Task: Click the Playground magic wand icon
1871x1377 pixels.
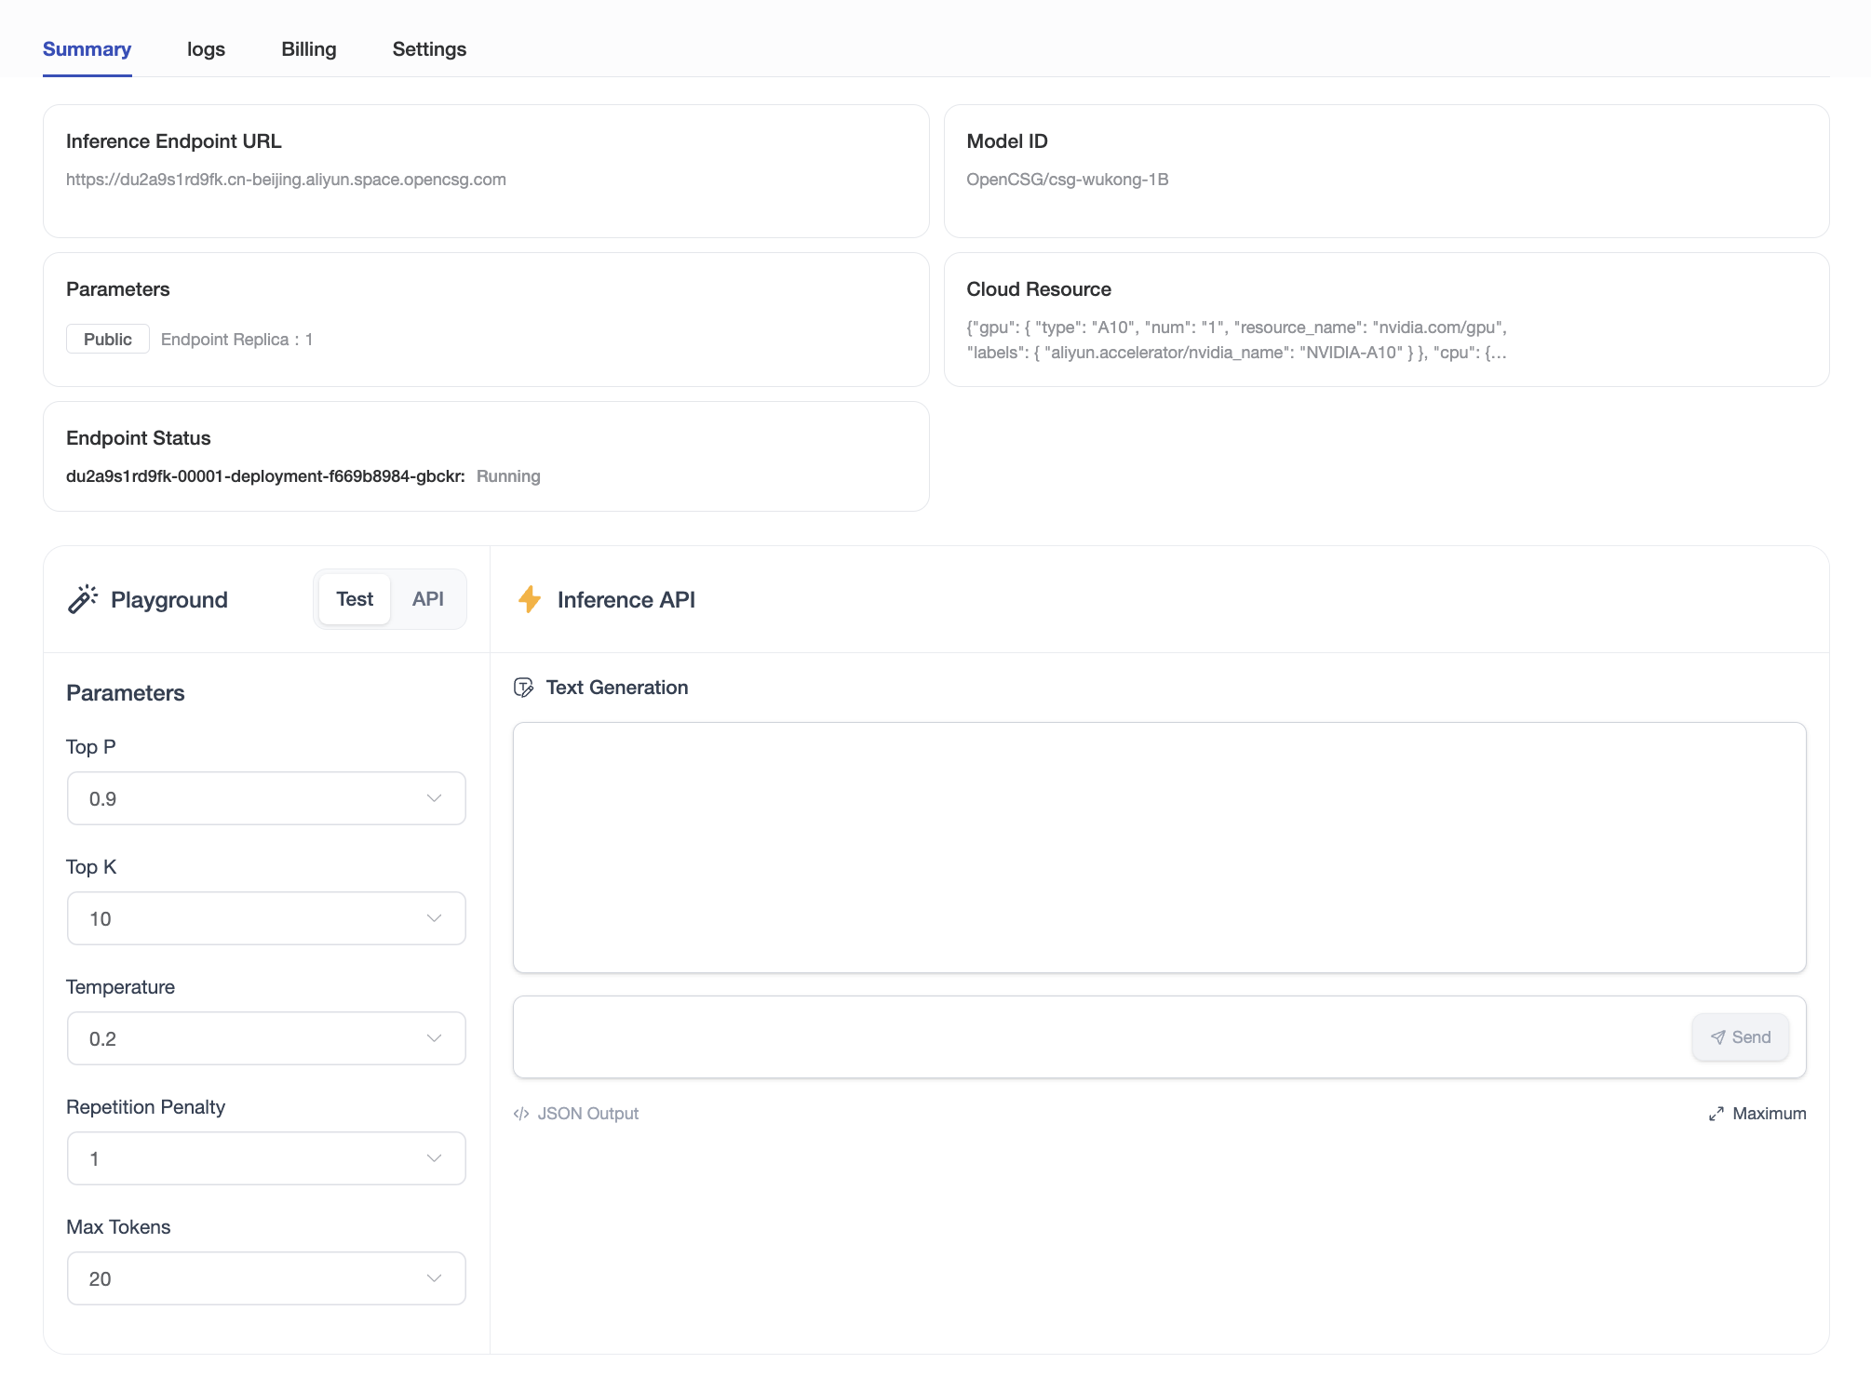Action: click(x=83, y=599)
